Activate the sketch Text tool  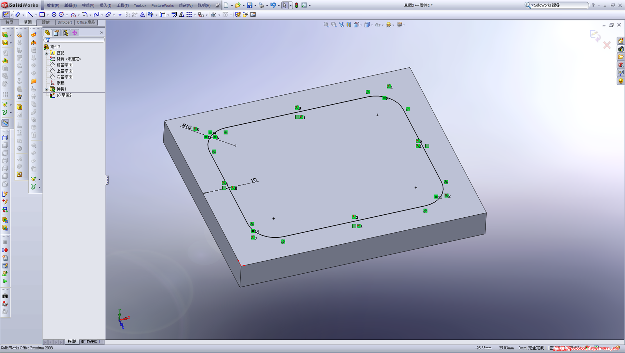tap(143, 15)
